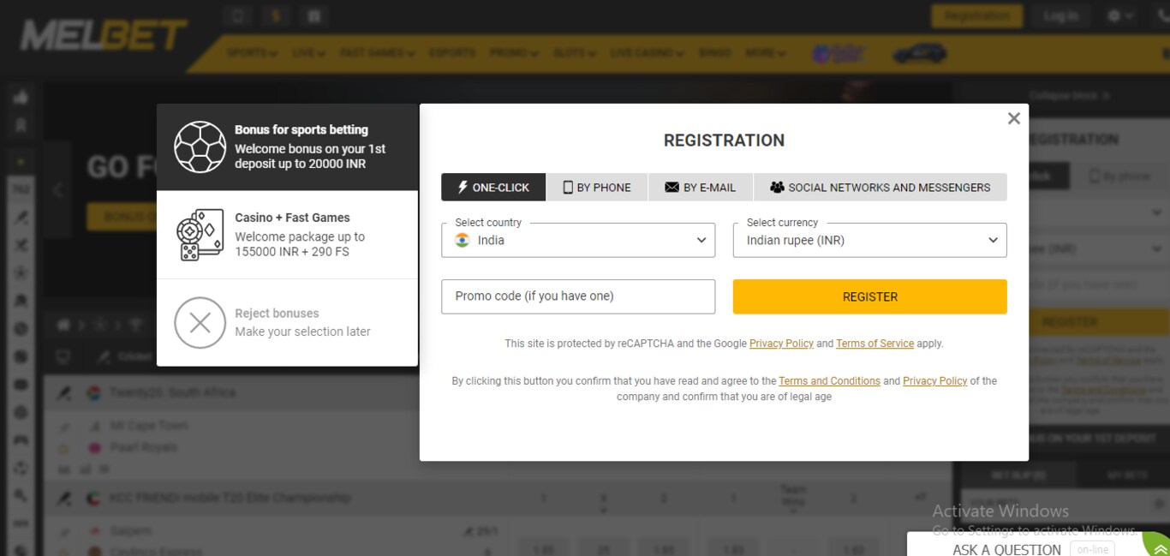This screenshot has width=1170, height=556.
Task: Click the cards and dice casino icon
Action: [200, 235]
